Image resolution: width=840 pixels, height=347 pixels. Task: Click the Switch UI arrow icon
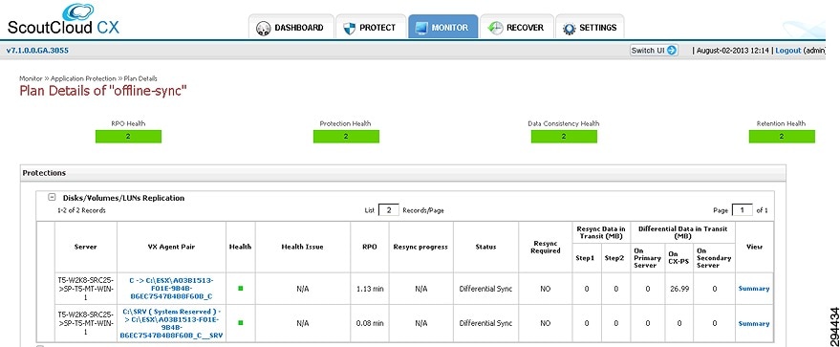672,51
